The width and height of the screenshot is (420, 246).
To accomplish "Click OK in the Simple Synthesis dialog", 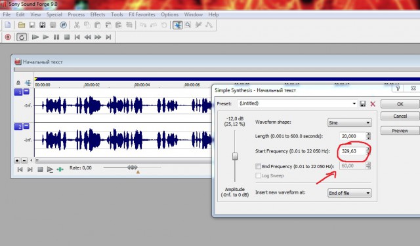I will (x=400, y=104).
